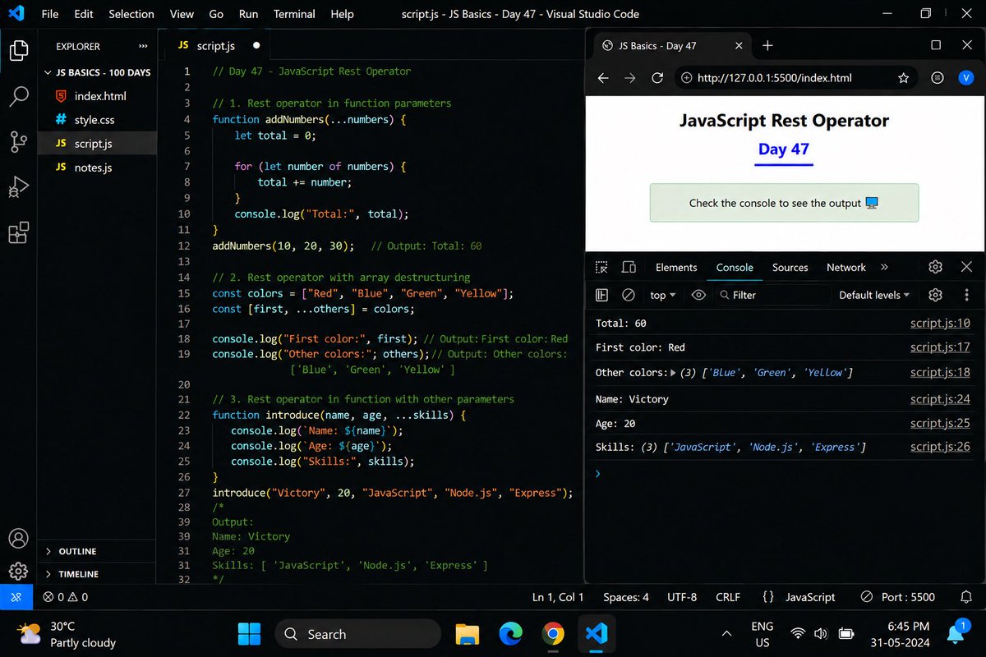Open the Manage gear in activity bar
986x657 pixels.
point(18,572)
